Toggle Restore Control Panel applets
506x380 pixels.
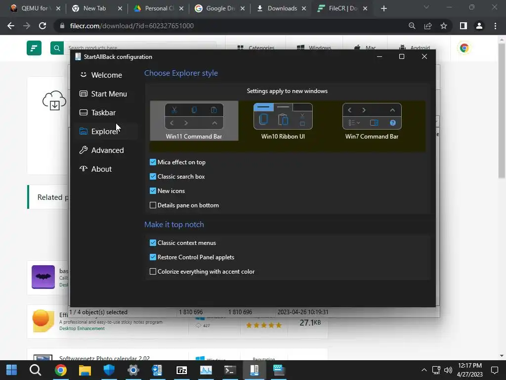click(x=153, y=257)
